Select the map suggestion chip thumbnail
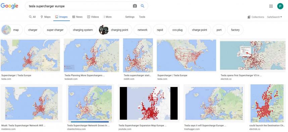Screen dimensions: 288x132 tap(6, 30)
